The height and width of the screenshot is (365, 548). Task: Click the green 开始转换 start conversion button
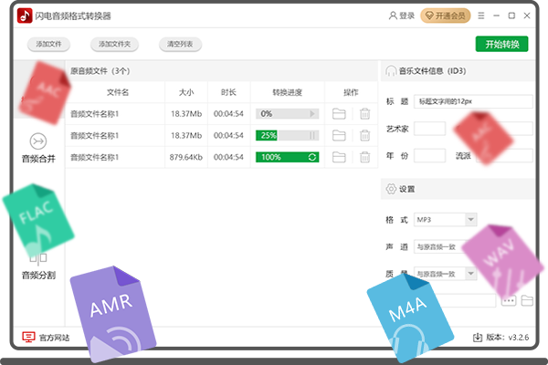501,44
